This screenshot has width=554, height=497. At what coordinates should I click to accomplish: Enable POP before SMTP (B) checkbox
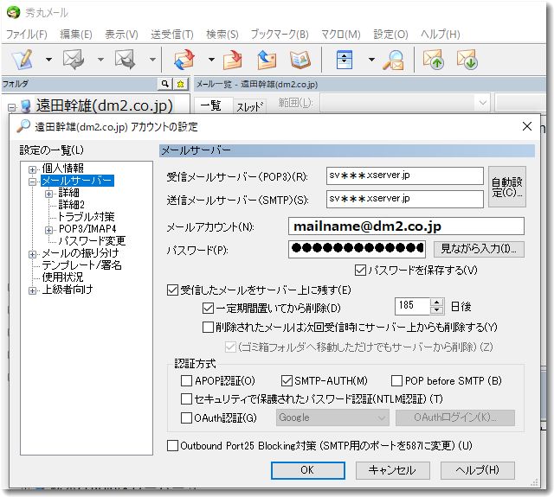(x=396, y=381)
